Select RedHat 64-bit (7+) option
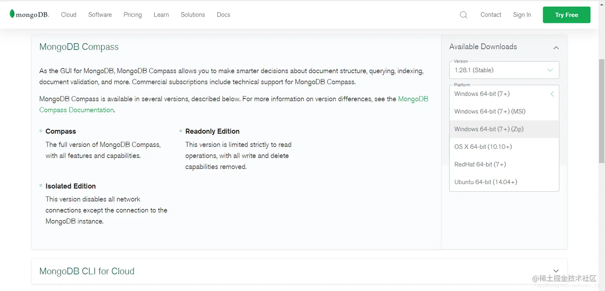Screen dimensions: 605x291 (504, 165)
